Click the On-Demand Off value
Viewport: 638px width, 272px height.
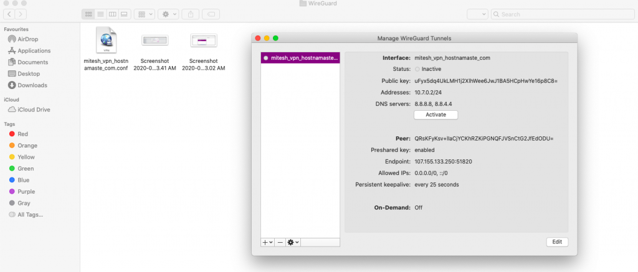click(x=418, y=208)
